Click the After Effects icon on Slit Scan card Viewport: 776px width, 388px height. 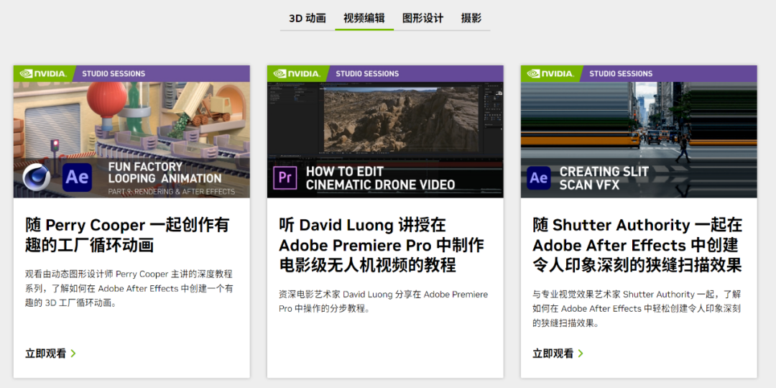tap(538, 179)
